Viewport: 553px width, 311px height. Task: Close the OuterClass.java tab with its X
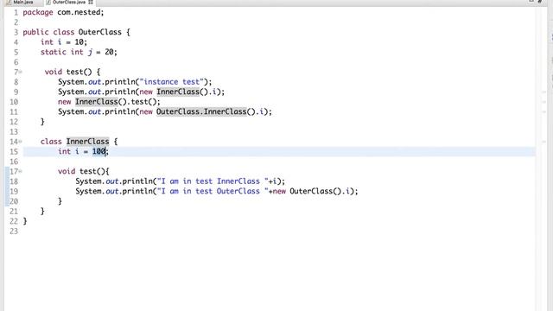tap(91, 2)
